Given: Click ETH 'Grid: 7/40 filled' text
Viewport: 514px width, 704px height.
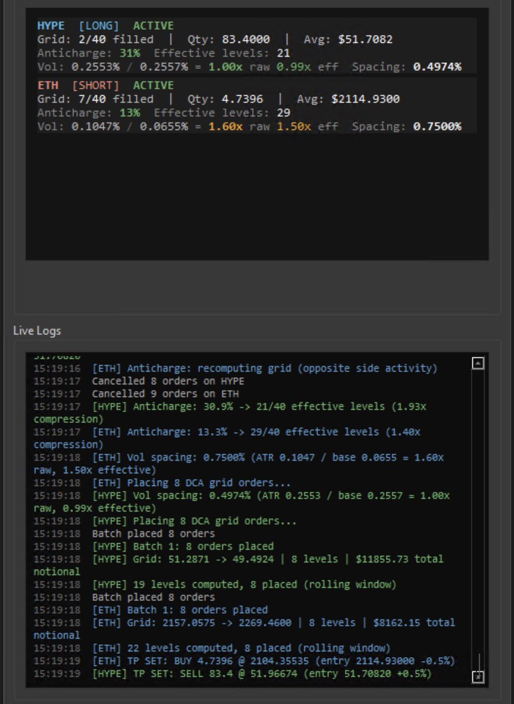Looking at the screenshot, I should tap(96, 99).
